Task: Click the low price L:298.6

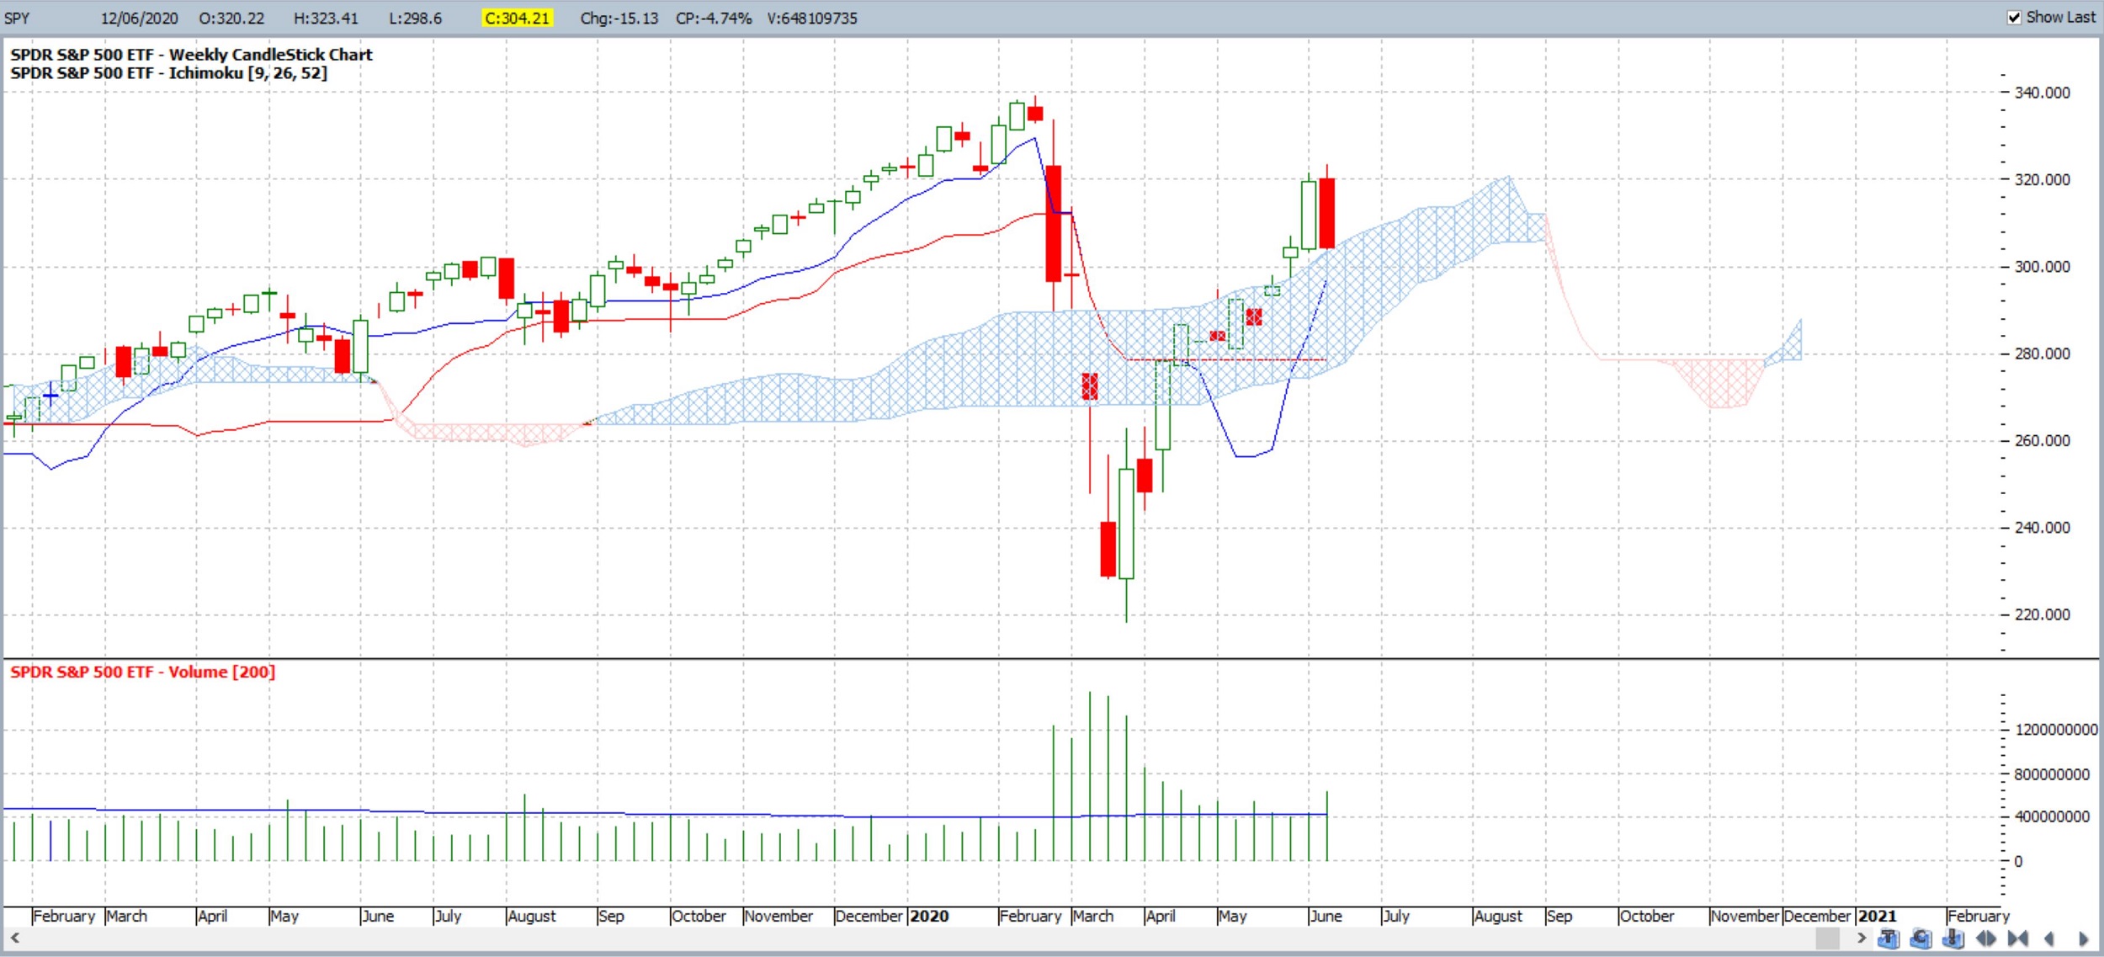Action: point(415,18)
